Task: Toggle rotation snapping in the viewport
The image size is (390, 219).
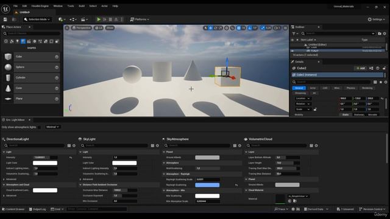Action: [x=250, y=28]
